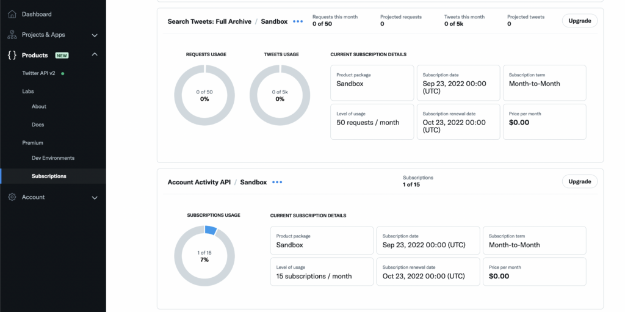This screenshot has width=625, height=312.
Task: Click the Subscriptions Usage donut chart
Action: (x=204, y=256)
